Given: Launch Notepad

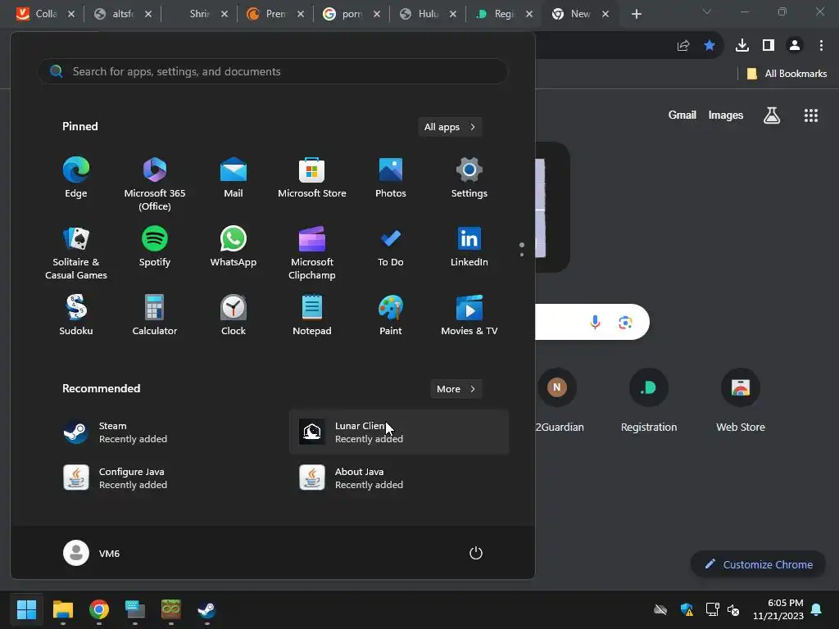Looking at the screenshot, I should pos(312,315).
